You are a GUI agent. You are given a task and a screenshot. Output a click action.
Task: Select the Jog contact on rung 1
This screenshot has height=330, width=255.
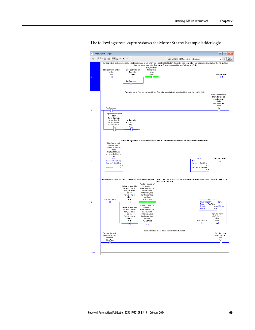coord(114,129)
